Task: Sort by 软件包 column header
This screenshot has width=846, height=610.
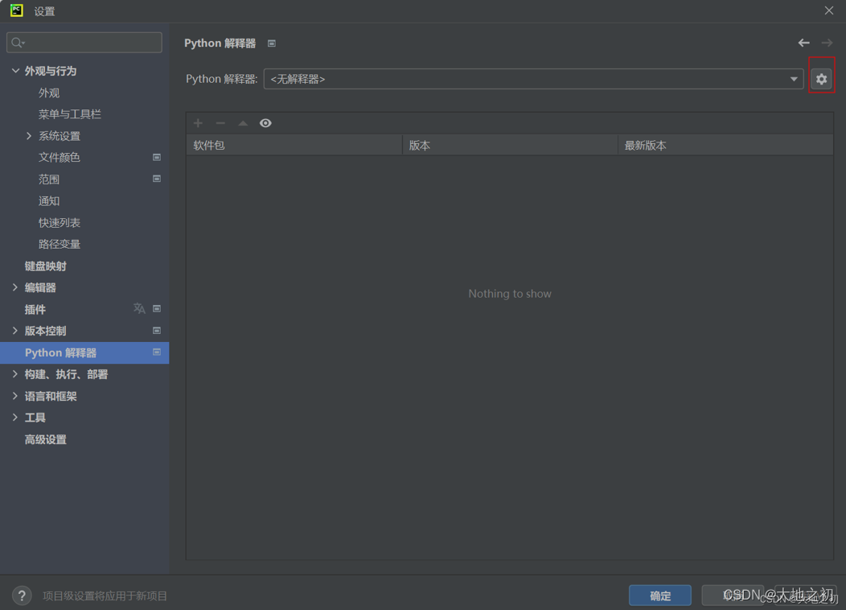Action: 294,145
